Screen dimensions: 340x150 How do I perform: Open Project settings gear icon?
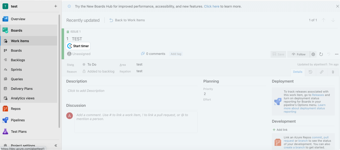click(6, 145)
